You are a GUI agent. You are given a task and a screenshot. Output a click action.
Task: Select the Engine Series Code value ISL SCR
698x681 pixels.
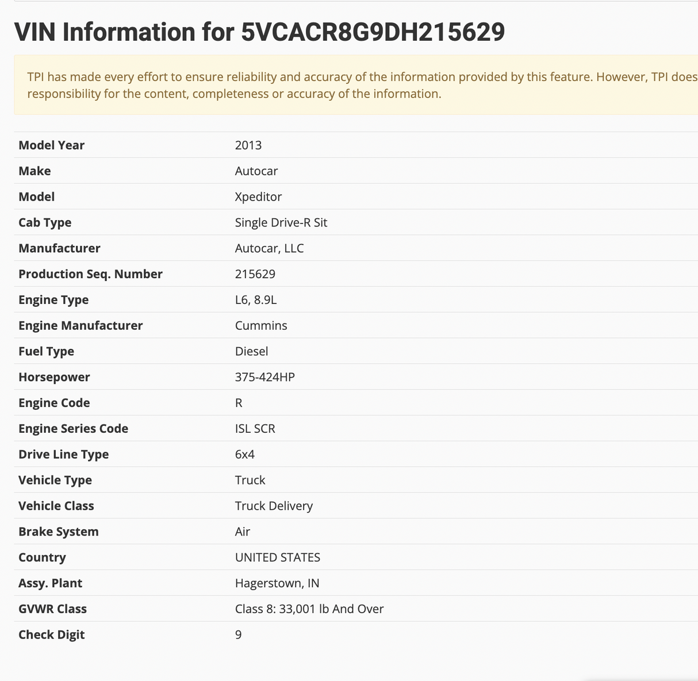pos(255,429)
